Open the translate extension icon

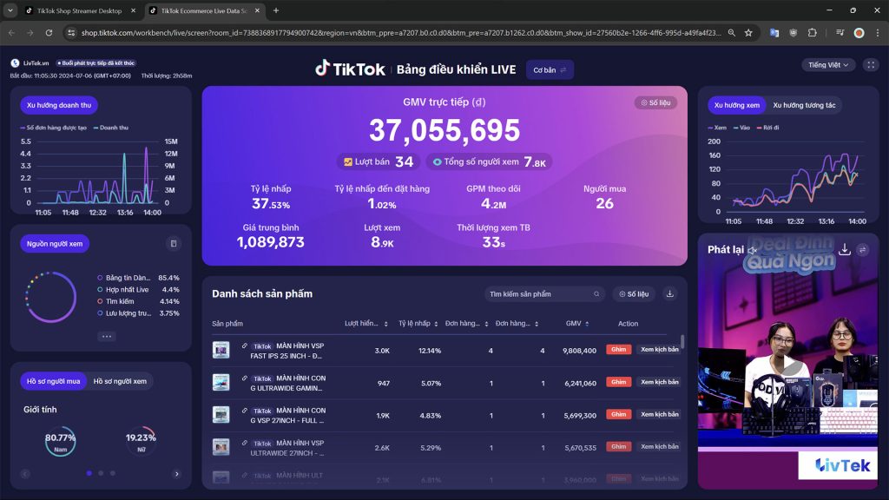[x=774, y=33]
